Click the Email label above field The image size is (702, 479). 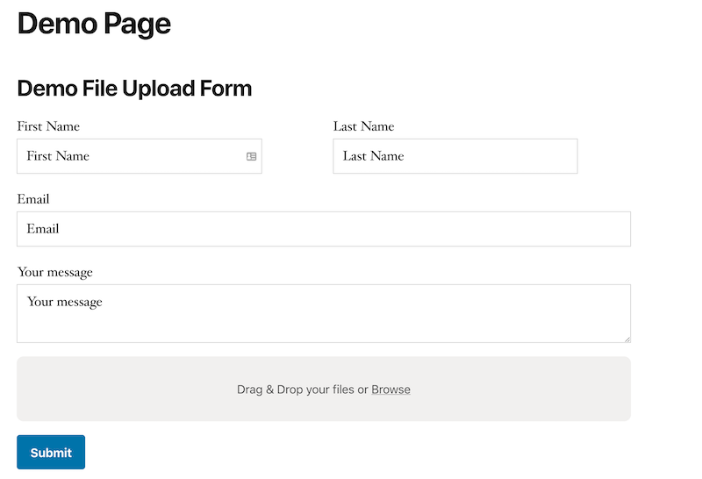(33, 199)
